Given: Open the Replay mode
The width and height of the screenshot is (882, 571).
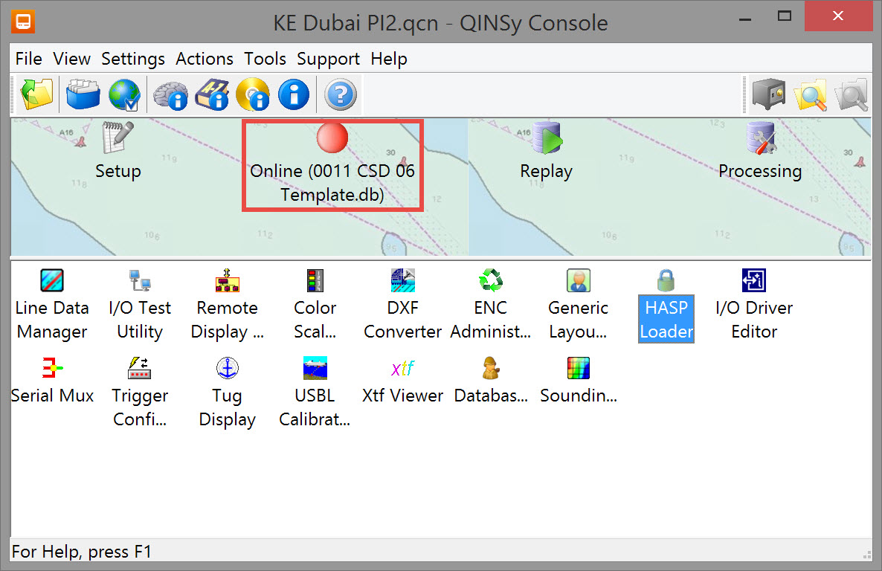Looking at the screenshot, I should [x=546, y=151].
